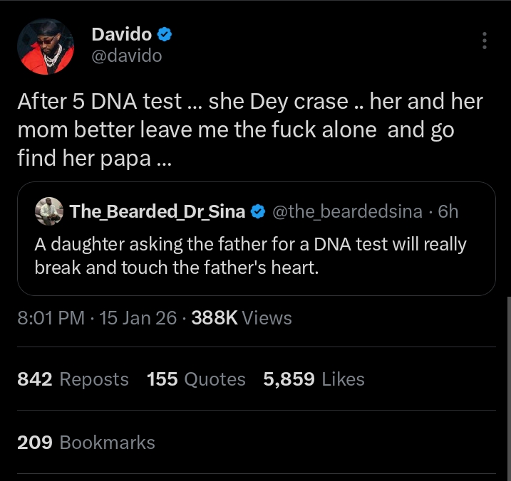Viewport: 511px width, 481px height.
Task: Open the 842 Reposts list
Action: (73, 379)
